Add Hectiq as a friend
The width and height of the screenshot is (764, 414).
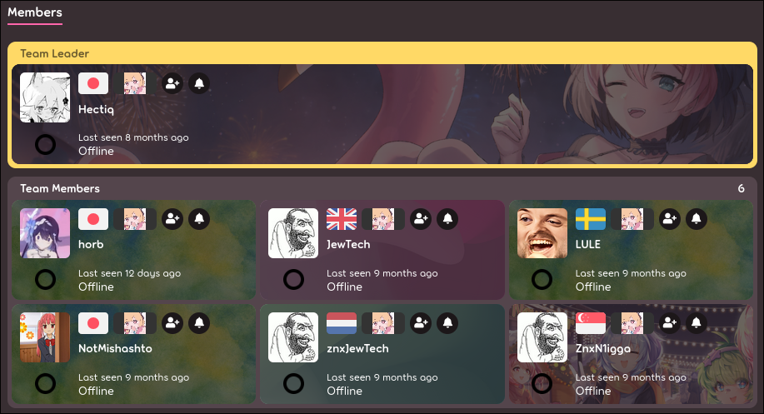tap(172, 83)
